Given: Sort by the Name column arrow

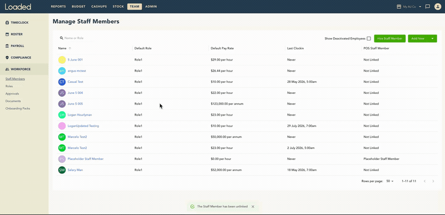Looking at the screenshot, I should (x=70, y=48).
